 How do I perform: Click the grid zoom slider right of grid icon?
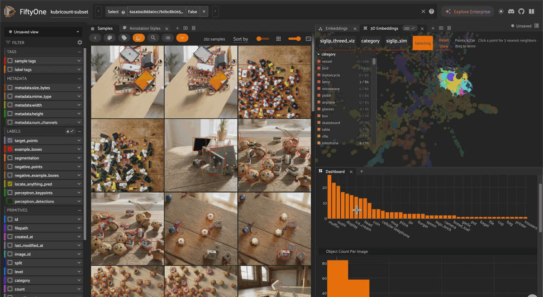click(295, 39)
